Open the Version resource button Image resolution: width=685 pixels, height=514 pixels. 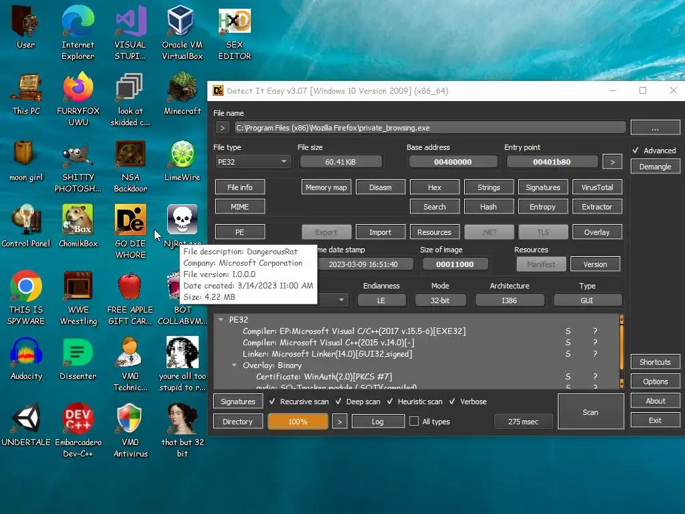tap(595, 264)
